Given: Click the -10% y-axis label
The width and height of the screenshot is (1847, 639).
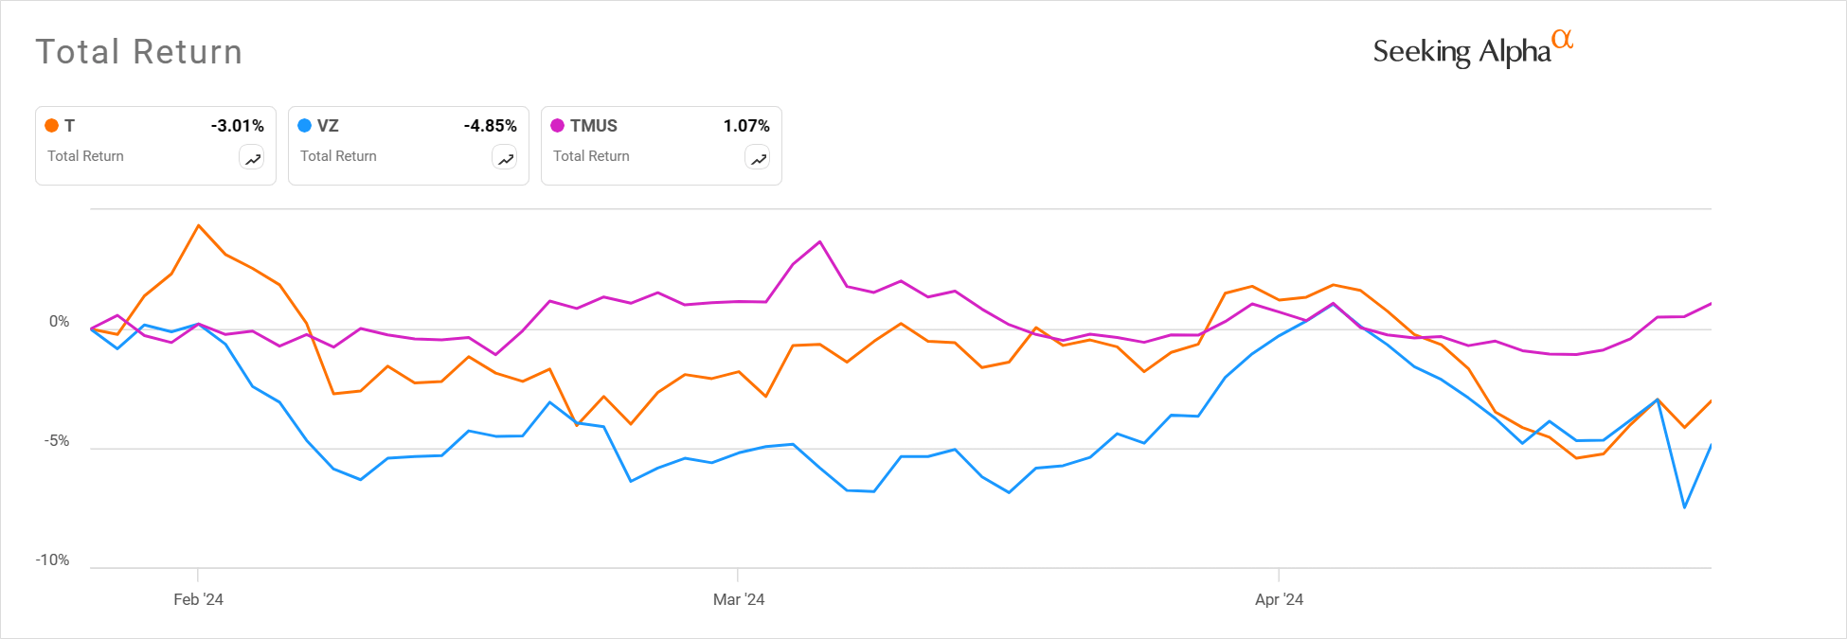Looking at the screenshot, I should (52, 560).
